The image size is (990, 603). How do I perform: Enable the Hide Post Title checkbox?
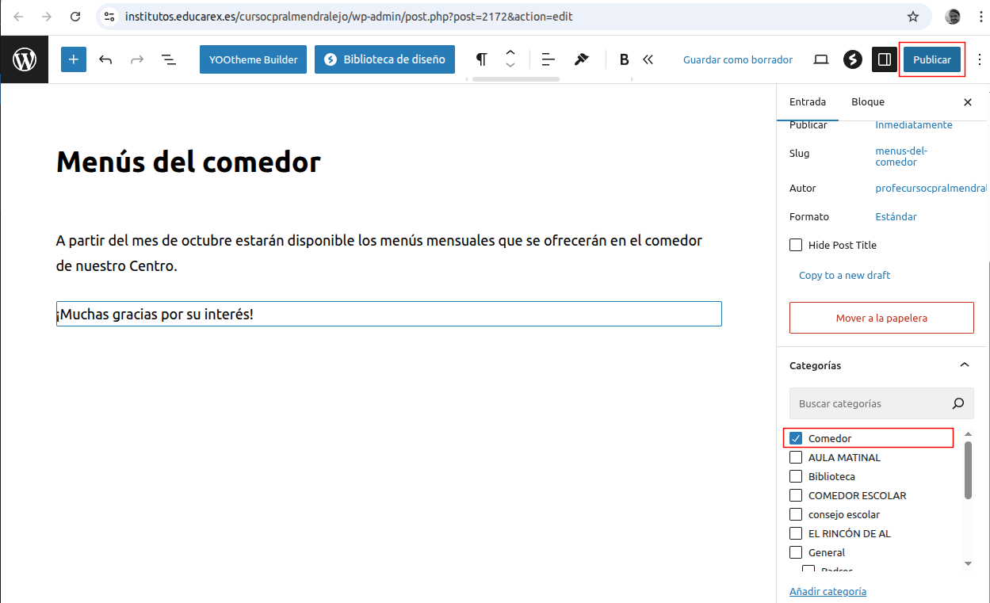pyautogui.click(x=797, y=246)
